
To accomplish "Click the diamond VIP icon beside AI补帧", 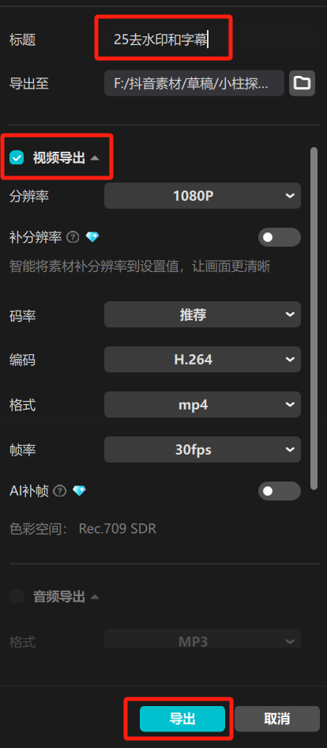I will point(79,491).
